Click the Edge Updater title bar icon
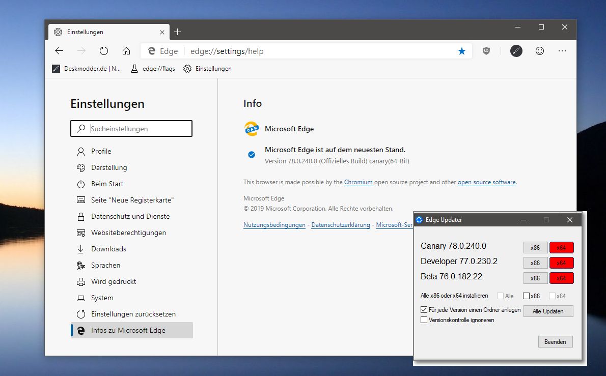This screenshot has width=606, height=376. click(x=419, y=220)
